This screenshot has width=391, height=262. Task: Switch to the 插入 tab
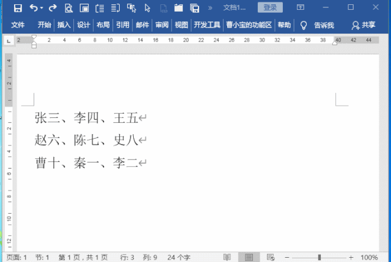[64, 25]
